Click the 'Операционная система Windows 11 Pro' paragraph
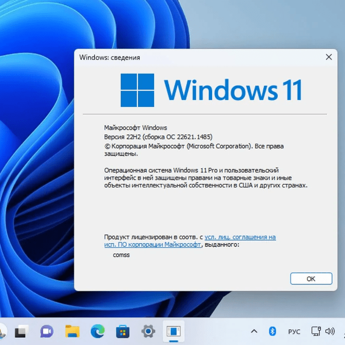 (205, 178)
